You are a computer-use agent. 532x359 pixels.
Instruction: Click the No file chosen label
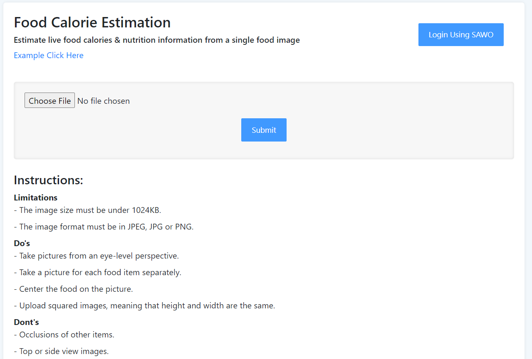(x=104, y=101)
